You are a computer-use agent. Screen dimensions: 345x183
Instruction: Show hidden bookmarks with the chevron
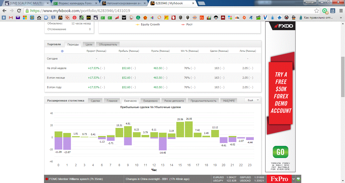341,18
